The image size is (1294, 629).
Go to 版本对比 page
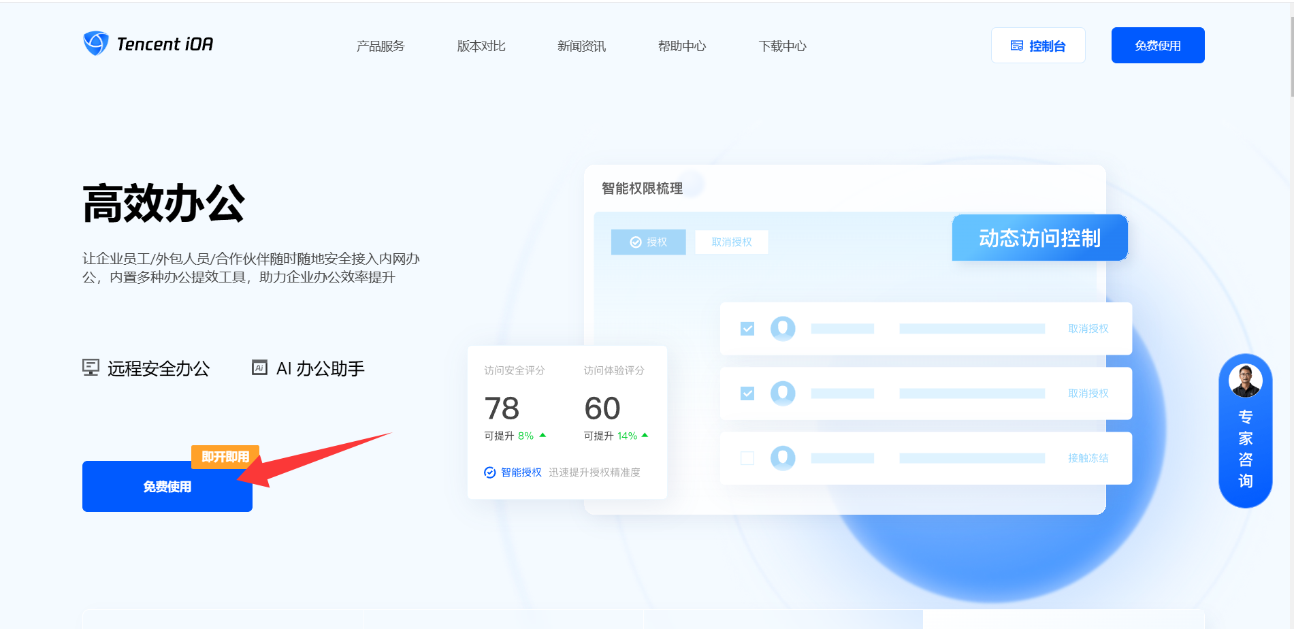click(481, 46)
